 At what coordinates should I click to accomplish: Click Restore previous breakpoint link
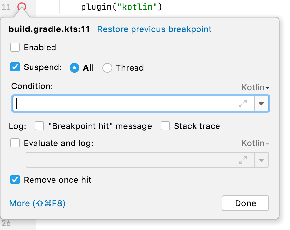point(155,29)
